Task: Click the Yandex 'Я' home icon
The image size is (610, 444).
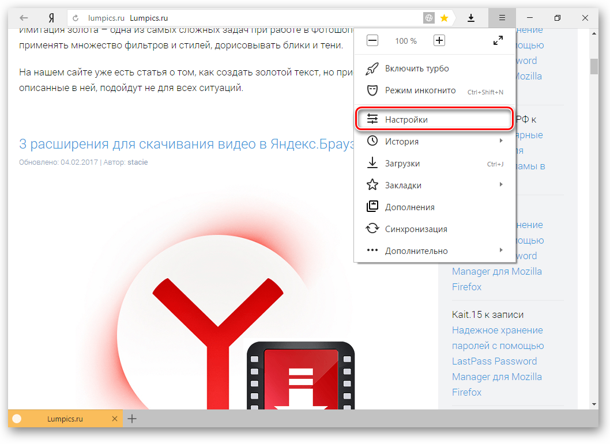Action: pyautogui.click(x=51, y=18)
